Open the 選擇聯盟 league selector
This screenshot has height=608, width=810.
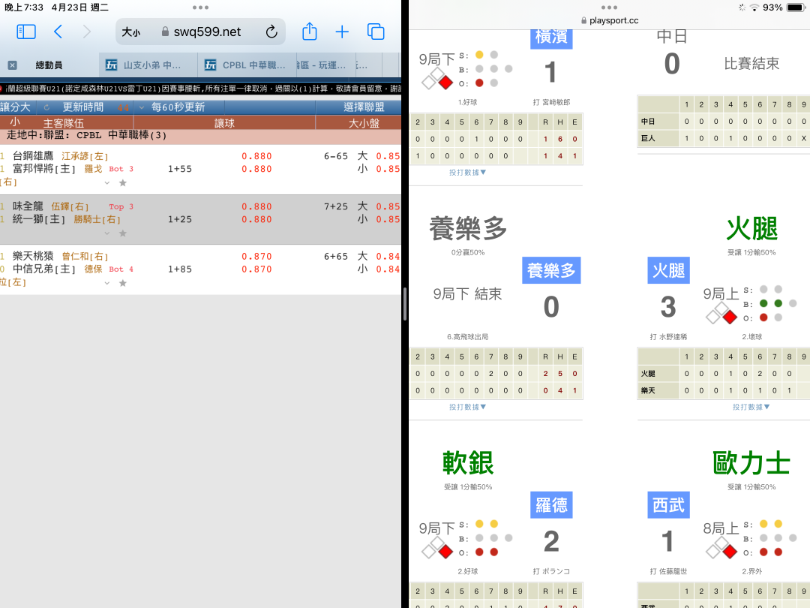click(364, 107)
